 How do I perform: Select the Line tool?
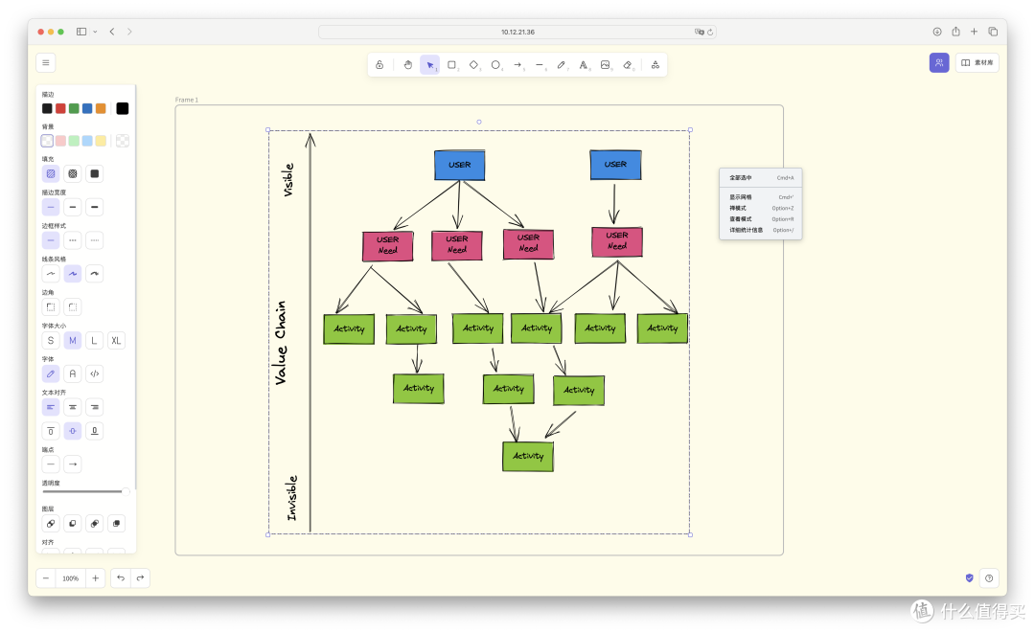pyautogui.click(x=540, y=64)
